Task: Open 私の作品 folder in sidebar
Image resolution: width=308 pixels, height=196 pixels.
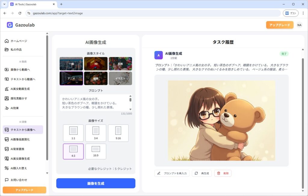Action: coord(16,50)
